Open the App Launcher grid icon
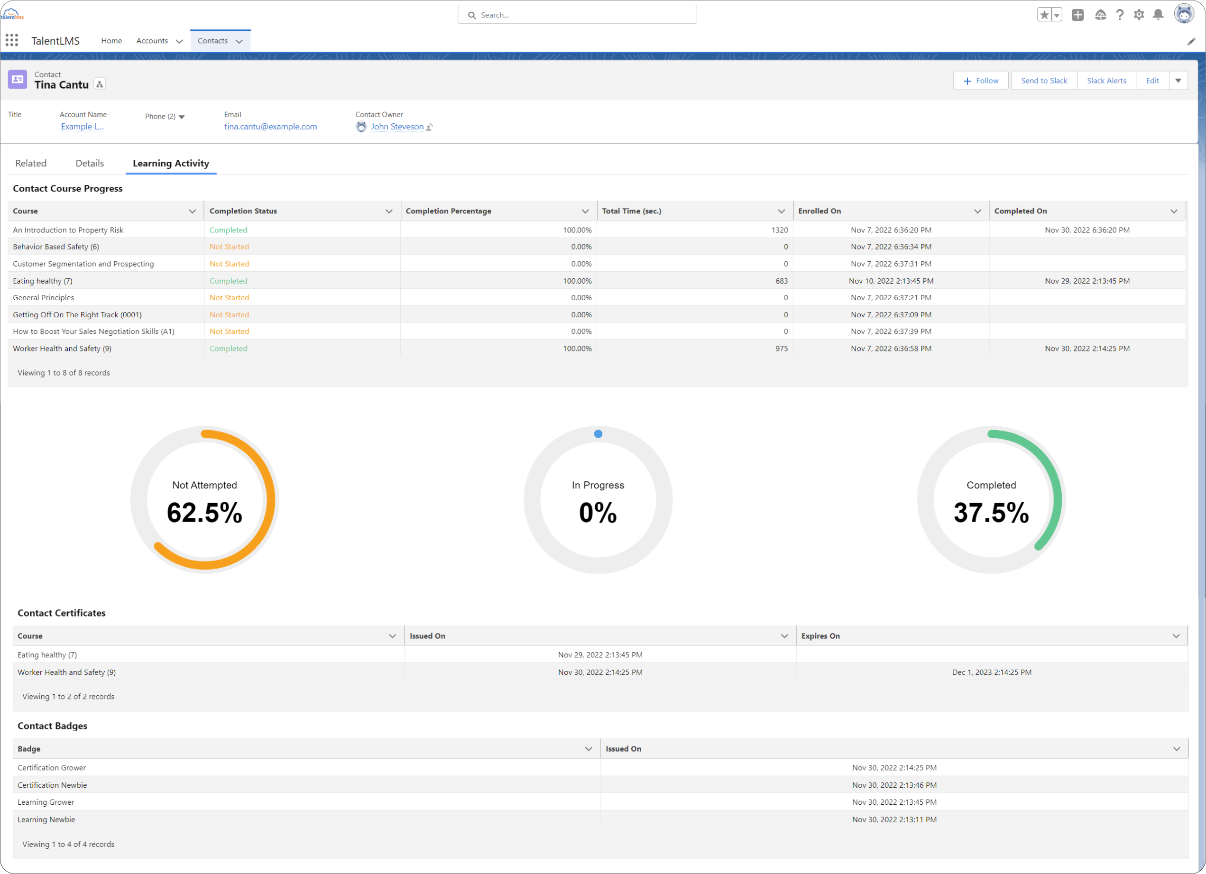Screen dimensions: 1206x874 point(12,40)
